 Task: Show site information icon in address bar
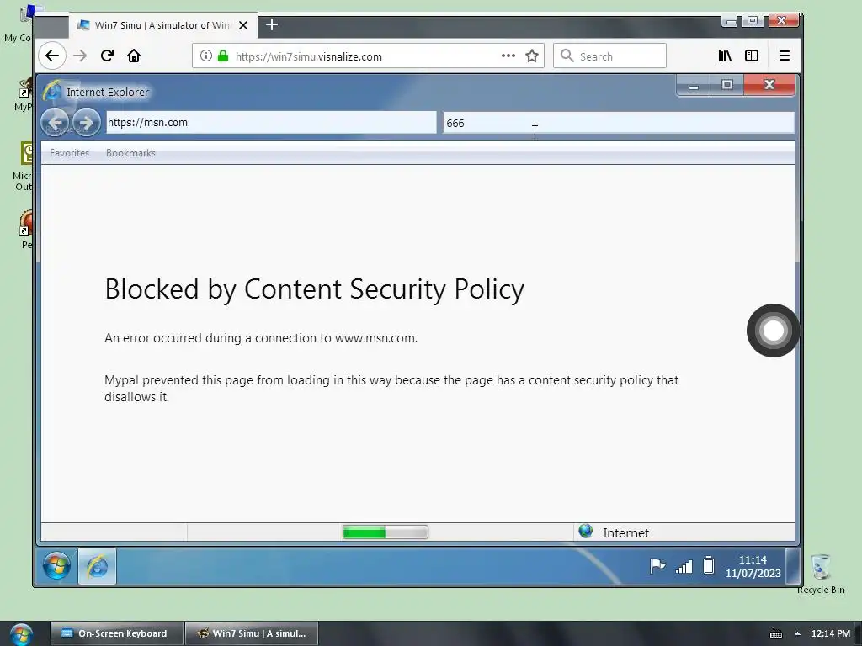[x=205, y=56]
